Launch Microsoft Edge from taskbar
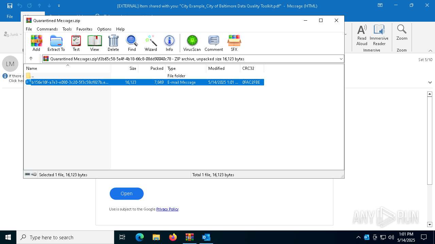Image resolution: width=435 pixels, height=244 pixels. click(x=140, y=237)
